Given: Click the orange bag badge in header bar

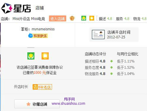Looking at the screenshot, I should coord(92,18).
